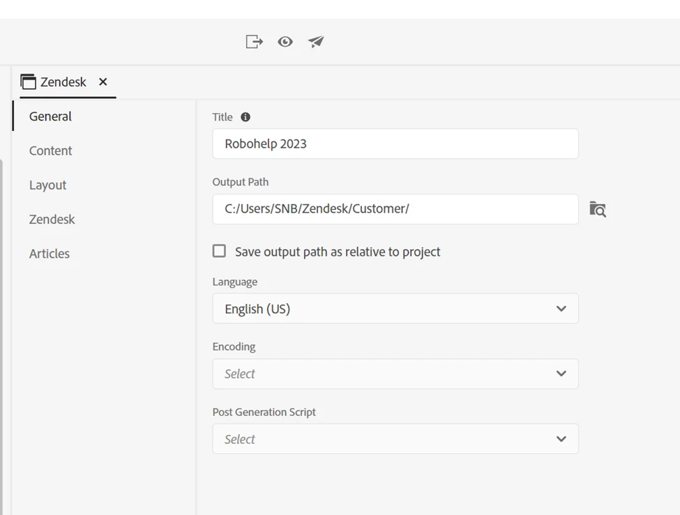The width and height of the screenshot is (680, 515).
Task: Click the Zendesk preset window icon
Action: (x=29, y=82)
